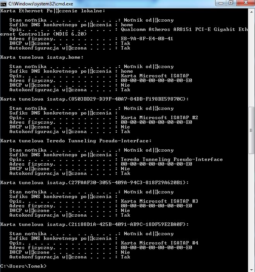Click the C:\Users\Tomek> prompt line
Screen dimensions: 255x272
click(x=24, y=266)
